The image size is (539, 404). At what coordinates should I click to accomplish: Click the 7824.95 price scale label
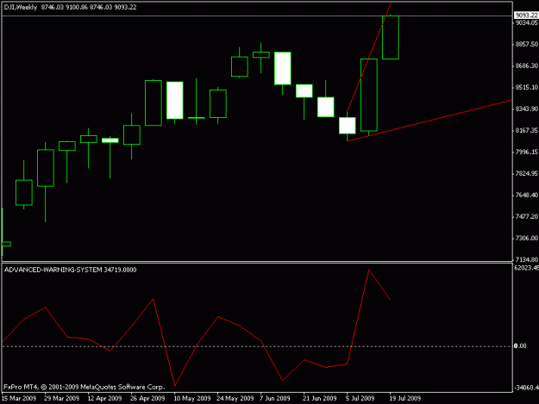point(526,174)
